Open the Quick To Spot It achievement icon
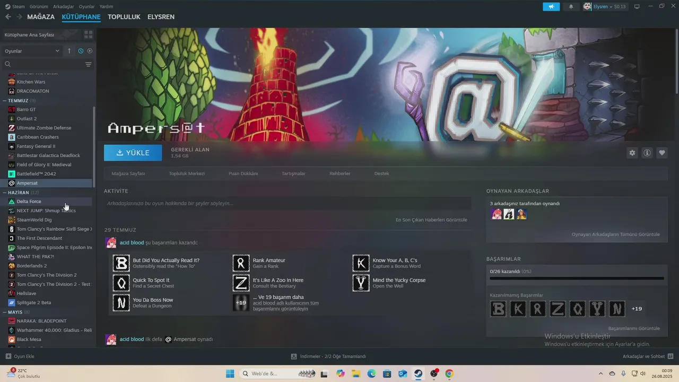The width and height of the screenshot is (679, 382). tap(121, 283)
